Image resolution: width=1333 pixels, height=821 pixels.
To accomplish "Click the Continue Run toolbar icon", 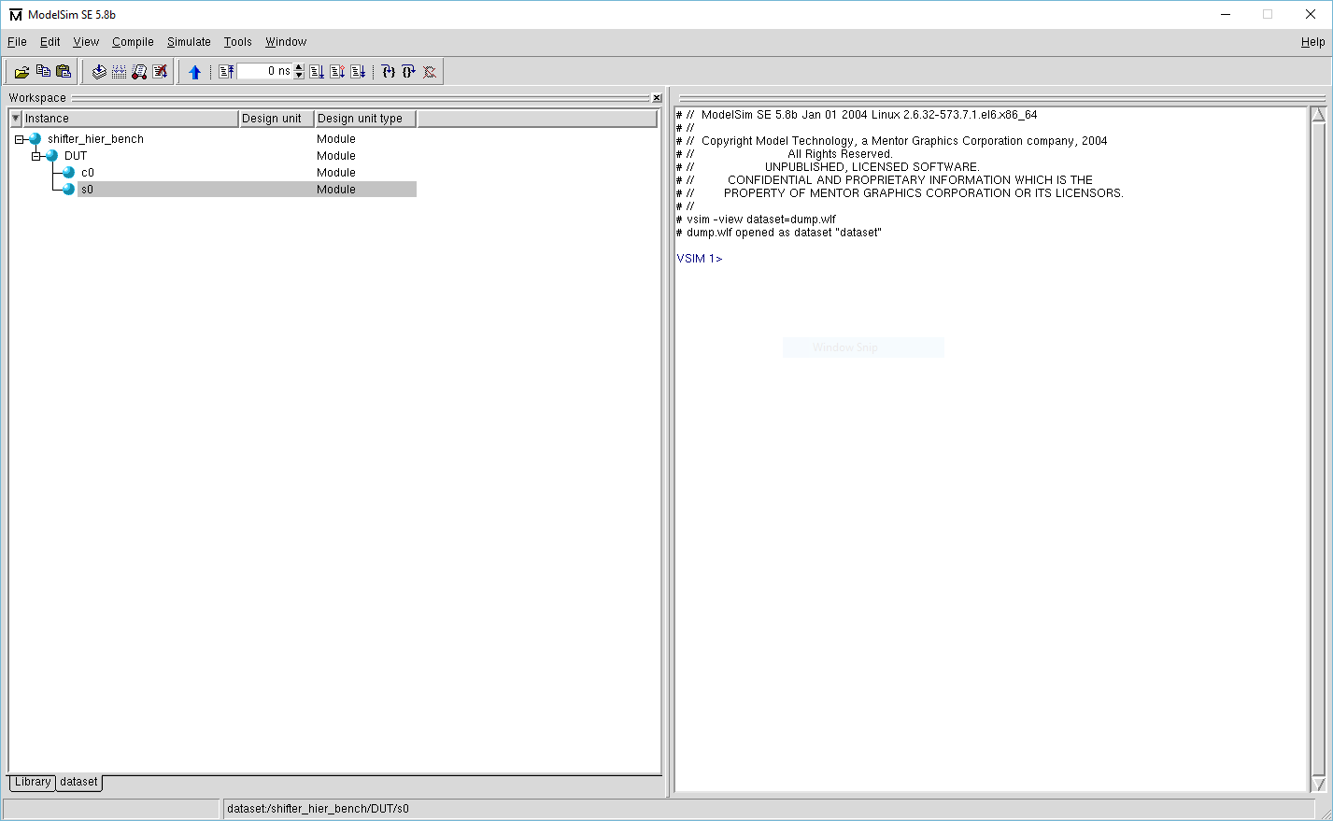I will [339, 71].
